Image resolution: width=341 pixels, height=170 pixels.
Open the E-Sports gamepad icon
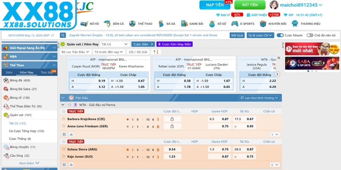pyautogui.click(x=235, y=24)
